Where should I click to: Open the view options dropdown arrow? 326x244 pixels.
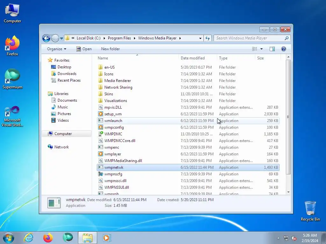[262, 49]
